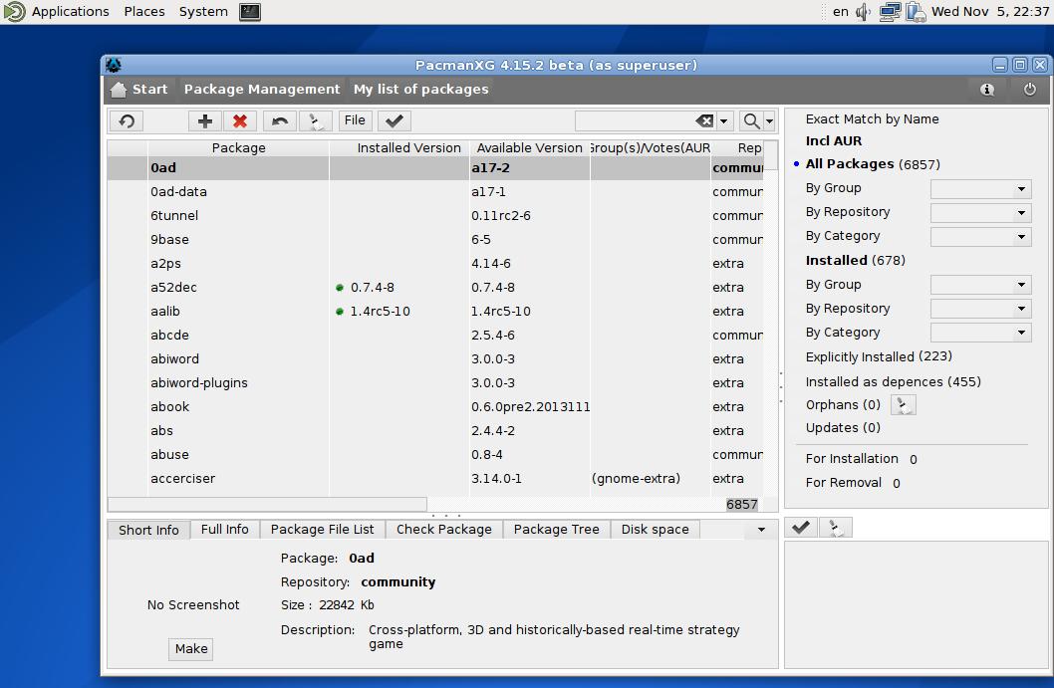Go to the Start tab
This screenshot has width=1054, height=688.
(x=139, y=90)
